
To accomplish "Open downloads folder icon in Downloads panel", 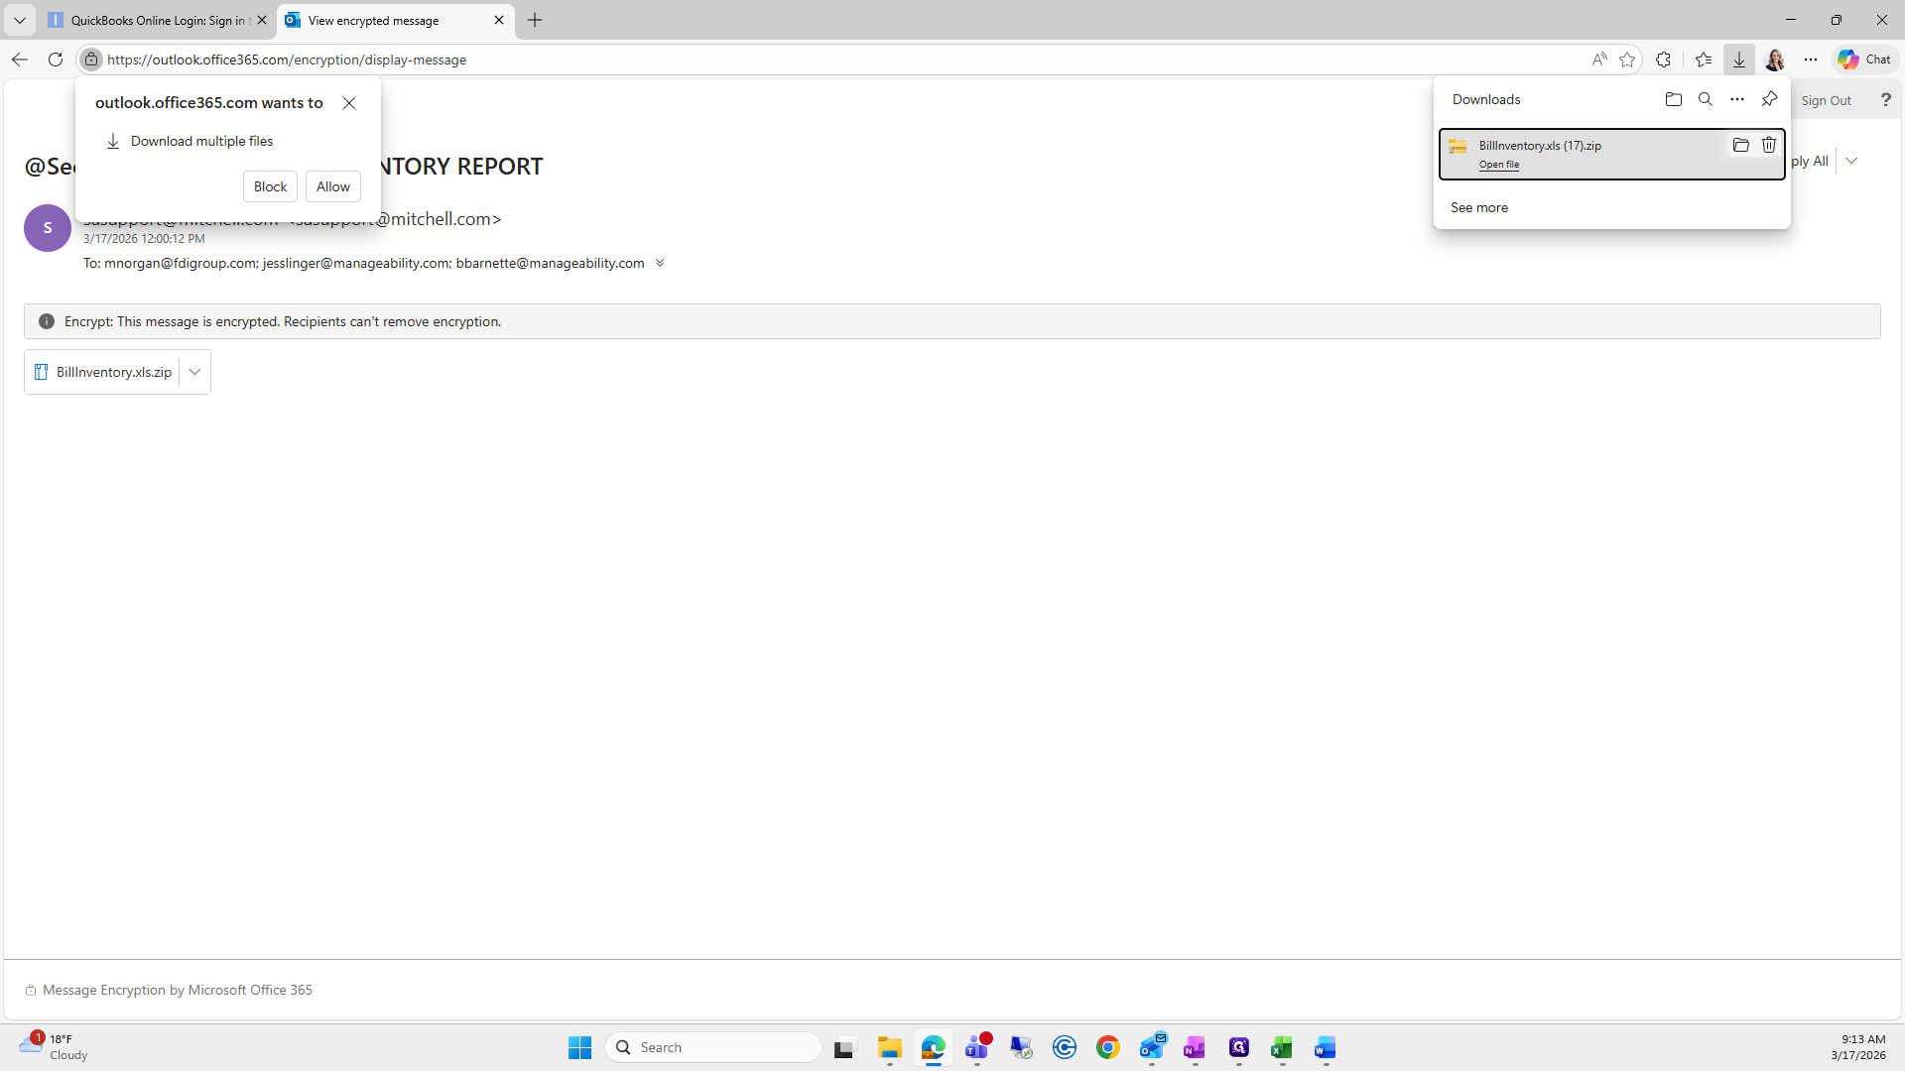I will [x=1673, y=99].
